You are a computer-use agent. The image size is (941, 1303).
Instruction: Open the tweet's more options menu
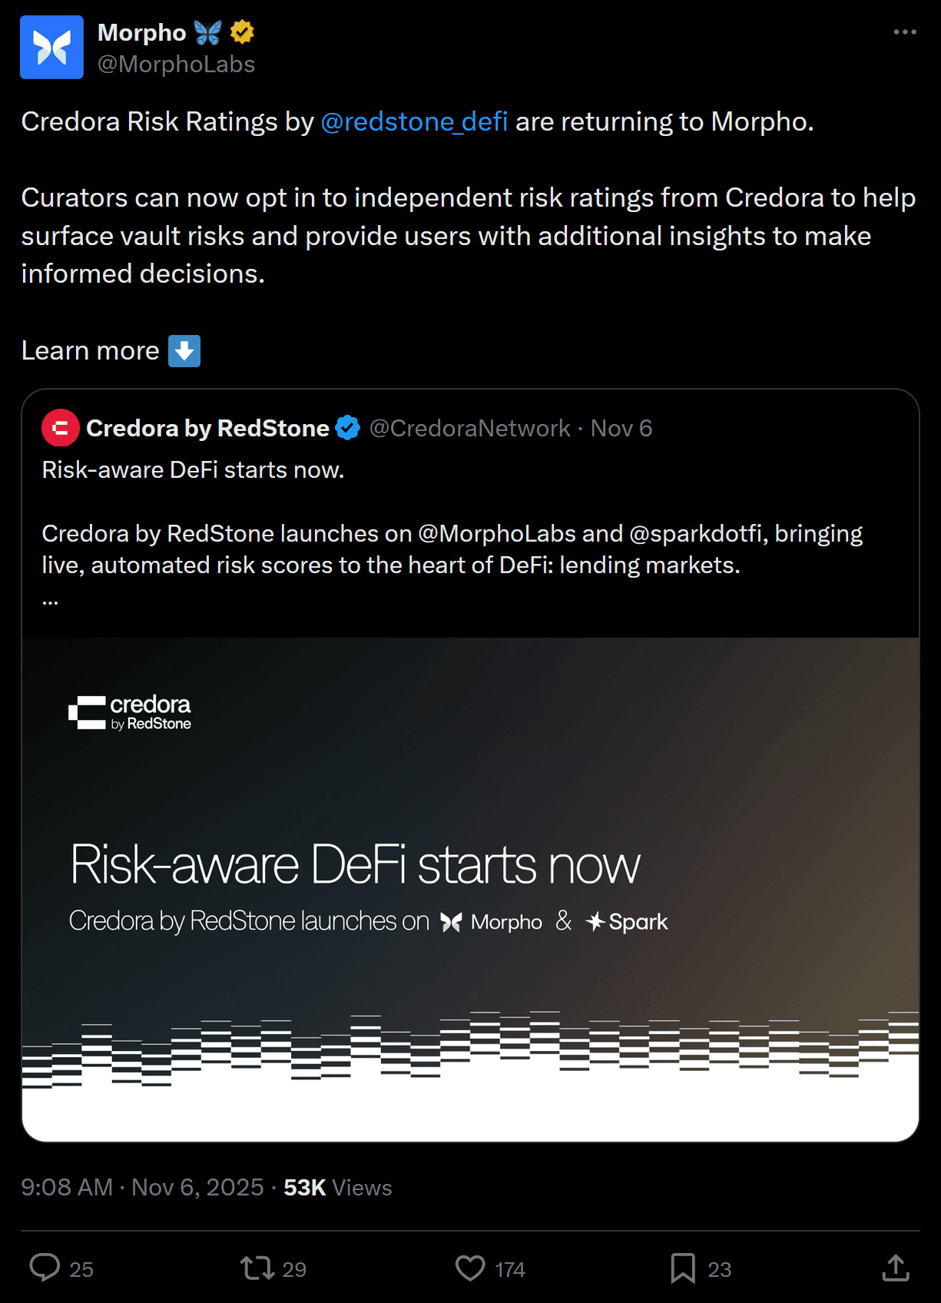pos(904,32)
